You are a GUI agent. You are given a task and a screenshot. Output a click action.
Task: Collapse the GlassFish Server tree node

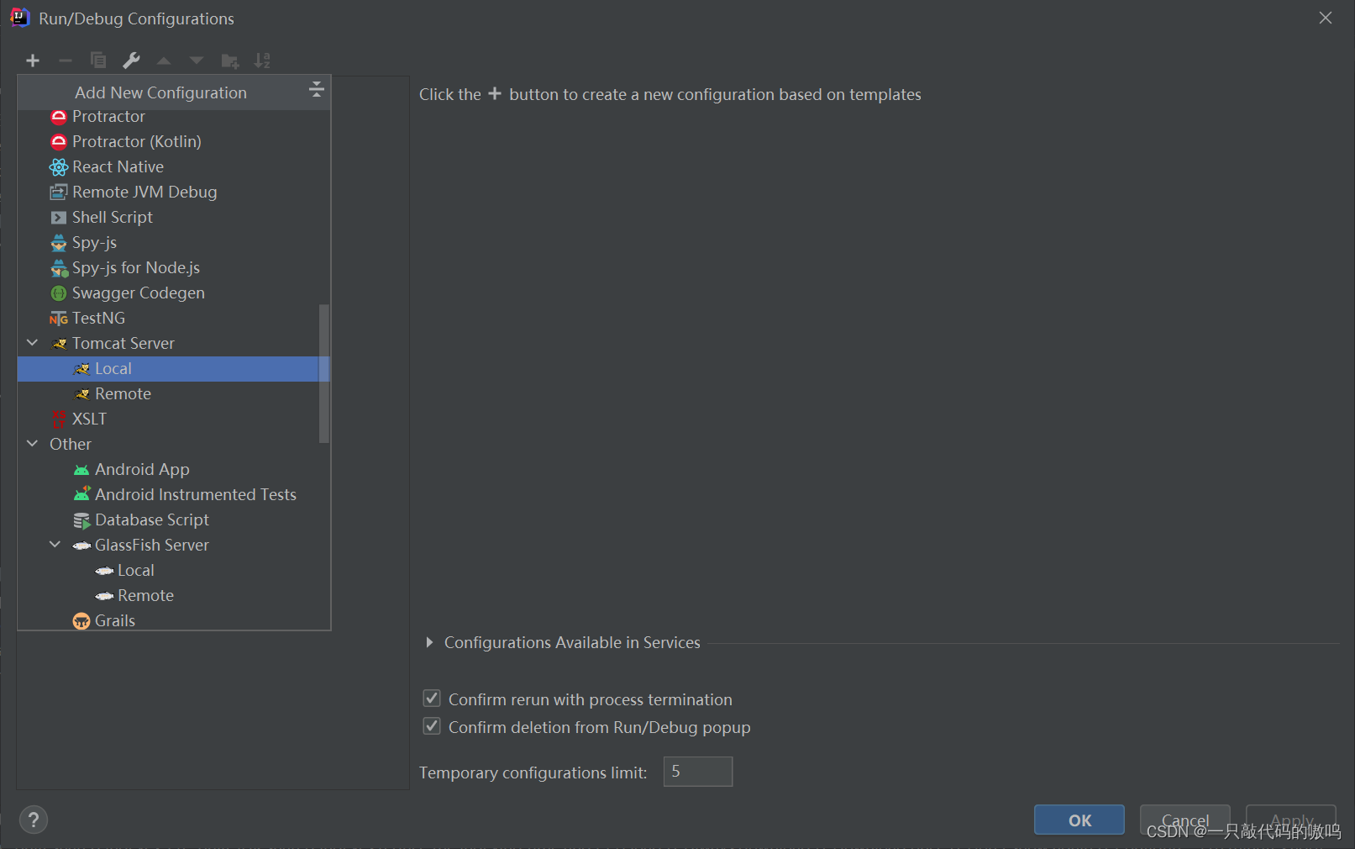[55, 545]
